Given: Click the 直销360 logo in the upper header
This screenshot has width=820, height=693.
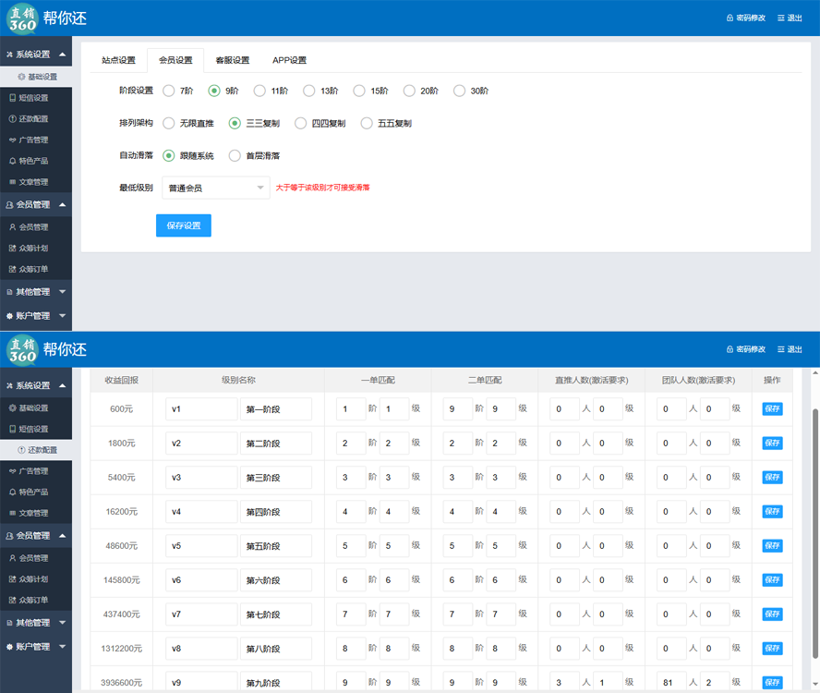Looking at the screenshot, I should (21, 18).
